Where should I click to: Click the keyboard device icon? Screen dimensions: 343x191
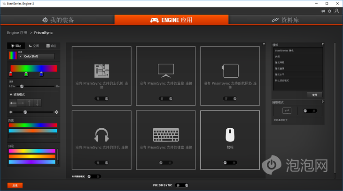[166, 135]
